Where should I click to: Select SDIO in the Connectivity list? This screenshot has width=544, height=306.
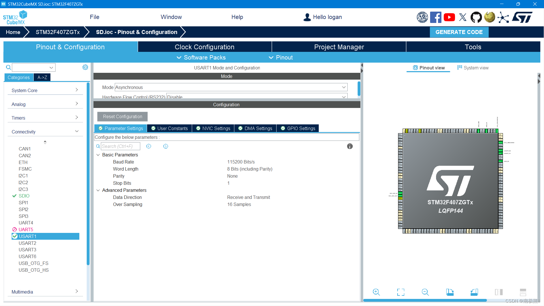(x=24, y=196)
